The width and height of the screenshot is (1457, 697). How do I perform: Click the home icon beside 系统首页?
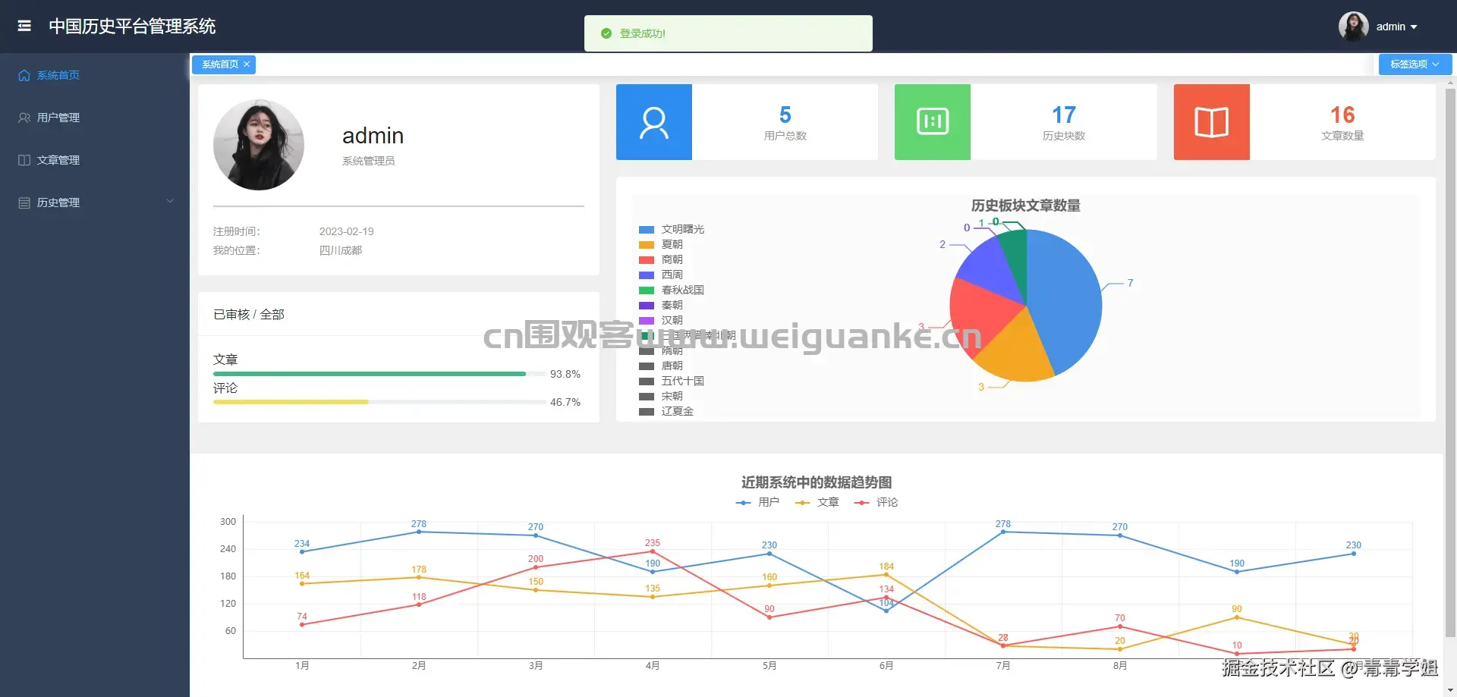click(24, 75)
